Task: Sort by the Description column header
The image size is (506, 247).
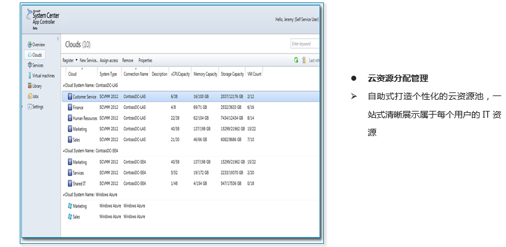Action: pos(159,74)
